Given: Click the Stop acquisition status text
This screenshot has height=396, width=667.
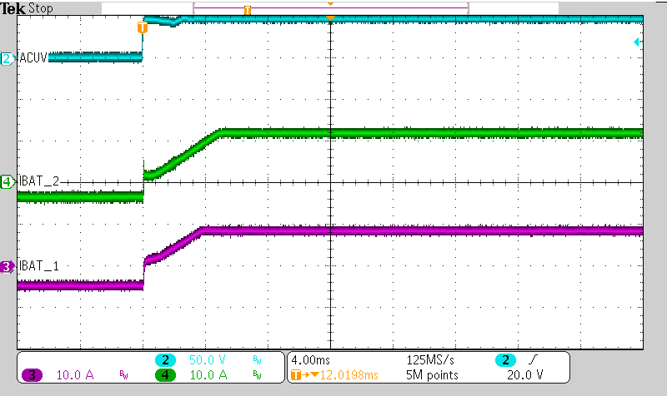Looking at the screenshot, I should 41,8.
